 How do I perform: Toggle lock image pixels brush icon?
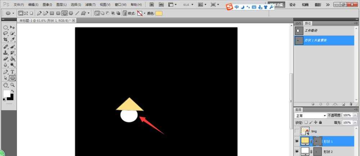click(x=311, y=123)
